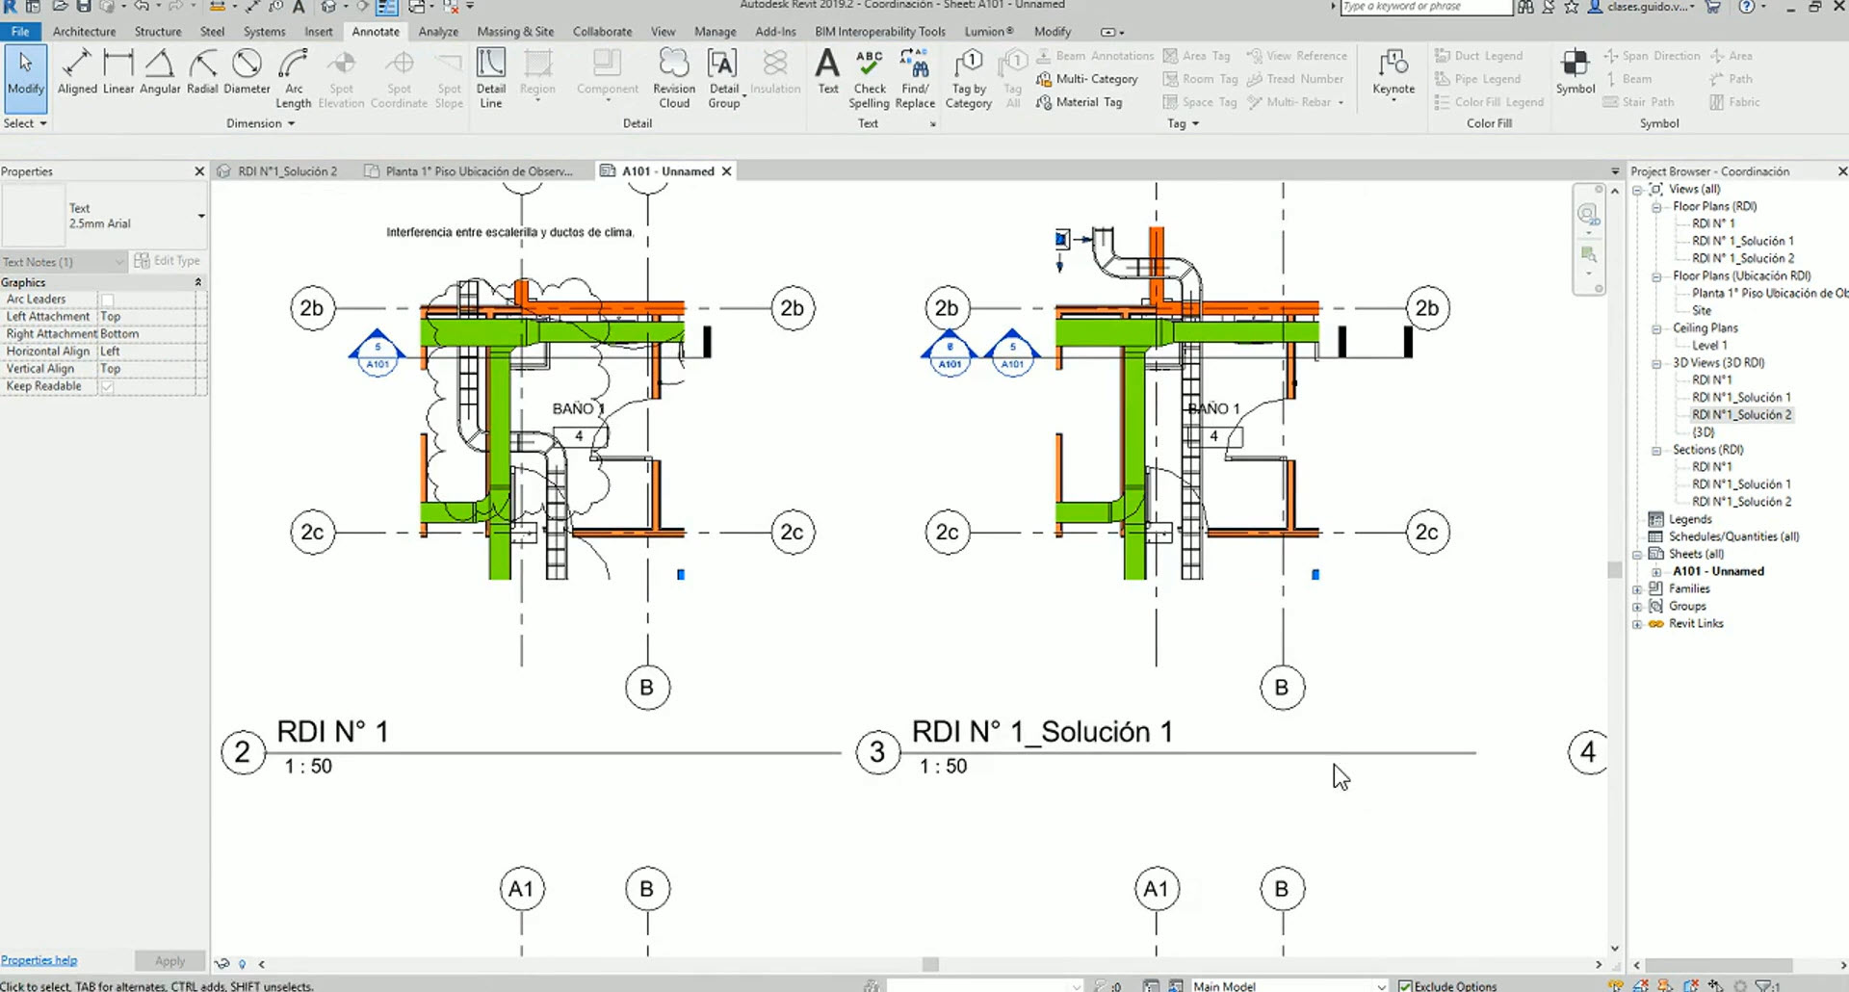Open the Properties help link
1849x992 pixels.
click(39, 960)
